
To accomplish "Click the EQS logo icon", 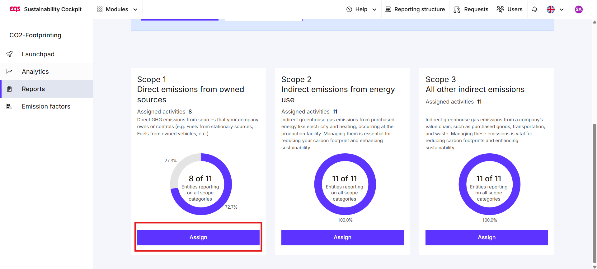I will (15, 9).
